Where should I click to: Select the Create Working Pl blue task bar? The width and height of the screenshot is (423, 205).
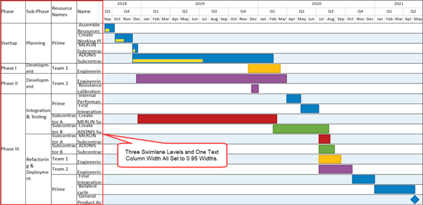point(124,38)
